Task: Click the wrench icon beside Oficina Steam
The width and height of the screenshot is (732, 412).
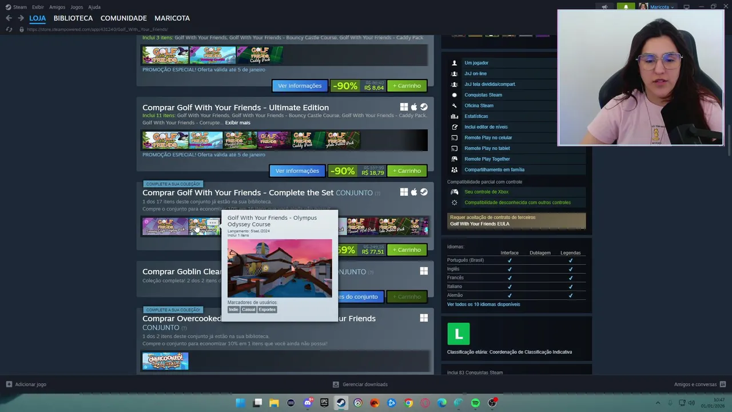Action: 455,106
